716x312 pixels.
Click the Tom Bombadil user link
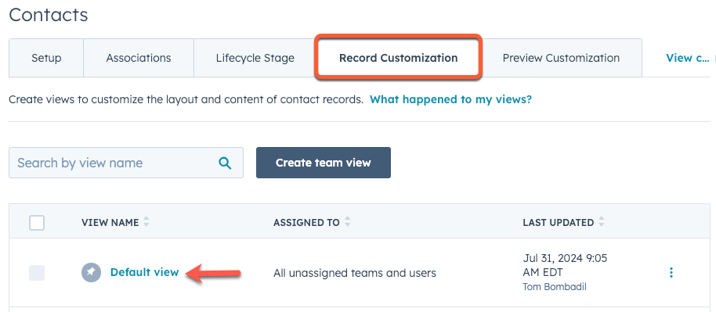(555, 287)
